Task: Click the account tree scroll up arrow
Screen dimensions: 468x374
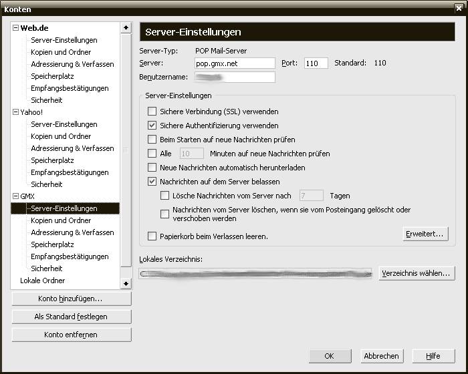Action: pos(126,28)
